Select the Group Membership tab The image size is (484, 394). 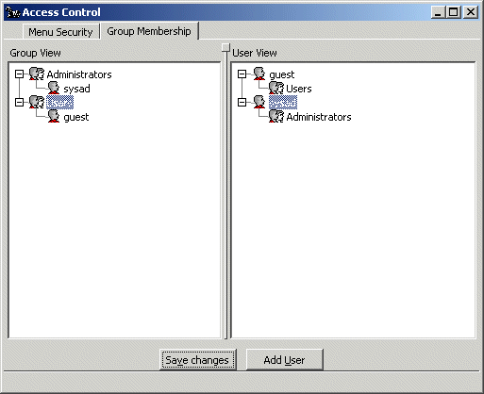(149, 31)
